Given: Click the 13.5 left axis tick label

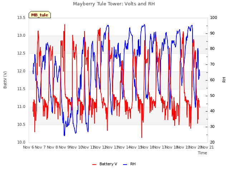Looking at the screenshot, I should click(21, 18).
